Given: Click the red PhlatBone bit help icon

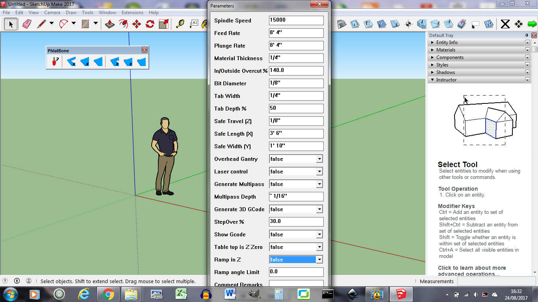Looking at the screenshot, I should [x=55, y=62].
